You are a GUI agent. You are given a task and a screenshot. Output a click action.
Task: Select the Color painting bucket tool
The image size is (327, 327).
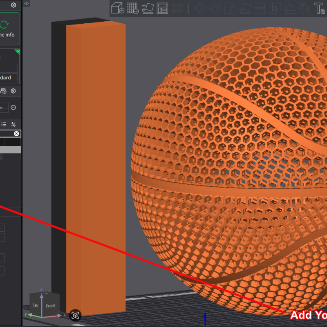[x=304, y=8]
